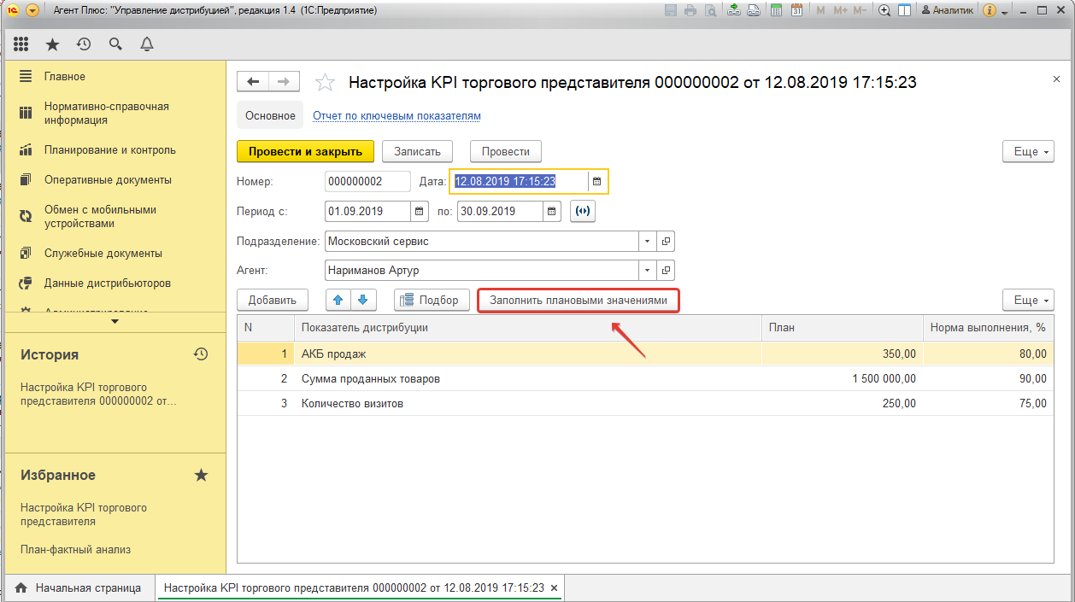Move row up with blue up arrow
Image resolution: width=1075 pixels, height=602 pixels.
tap(339, 300)
